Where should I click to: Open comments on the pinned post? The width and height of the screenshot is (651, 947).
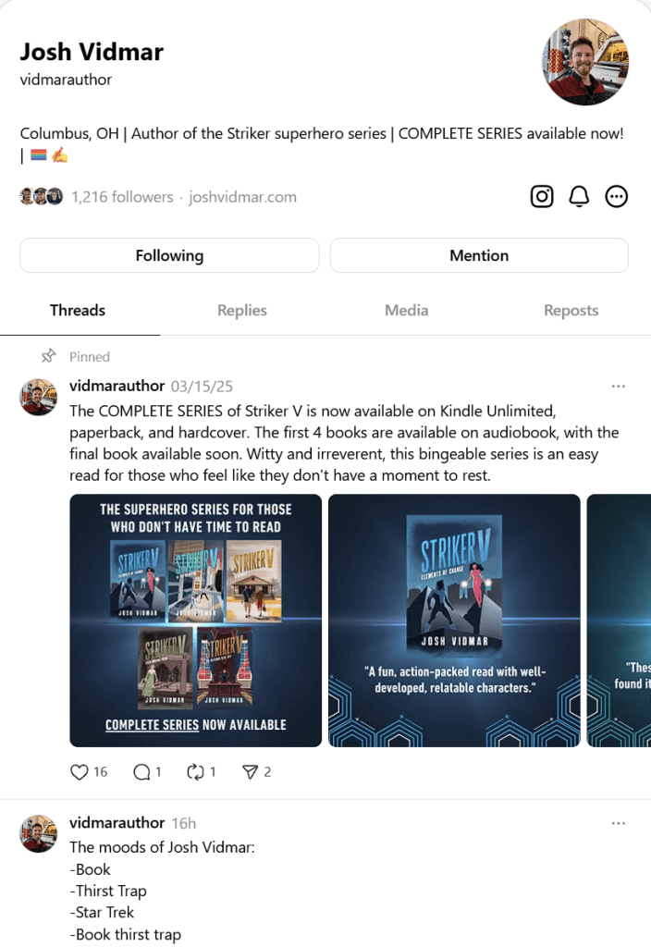[141, 772]
